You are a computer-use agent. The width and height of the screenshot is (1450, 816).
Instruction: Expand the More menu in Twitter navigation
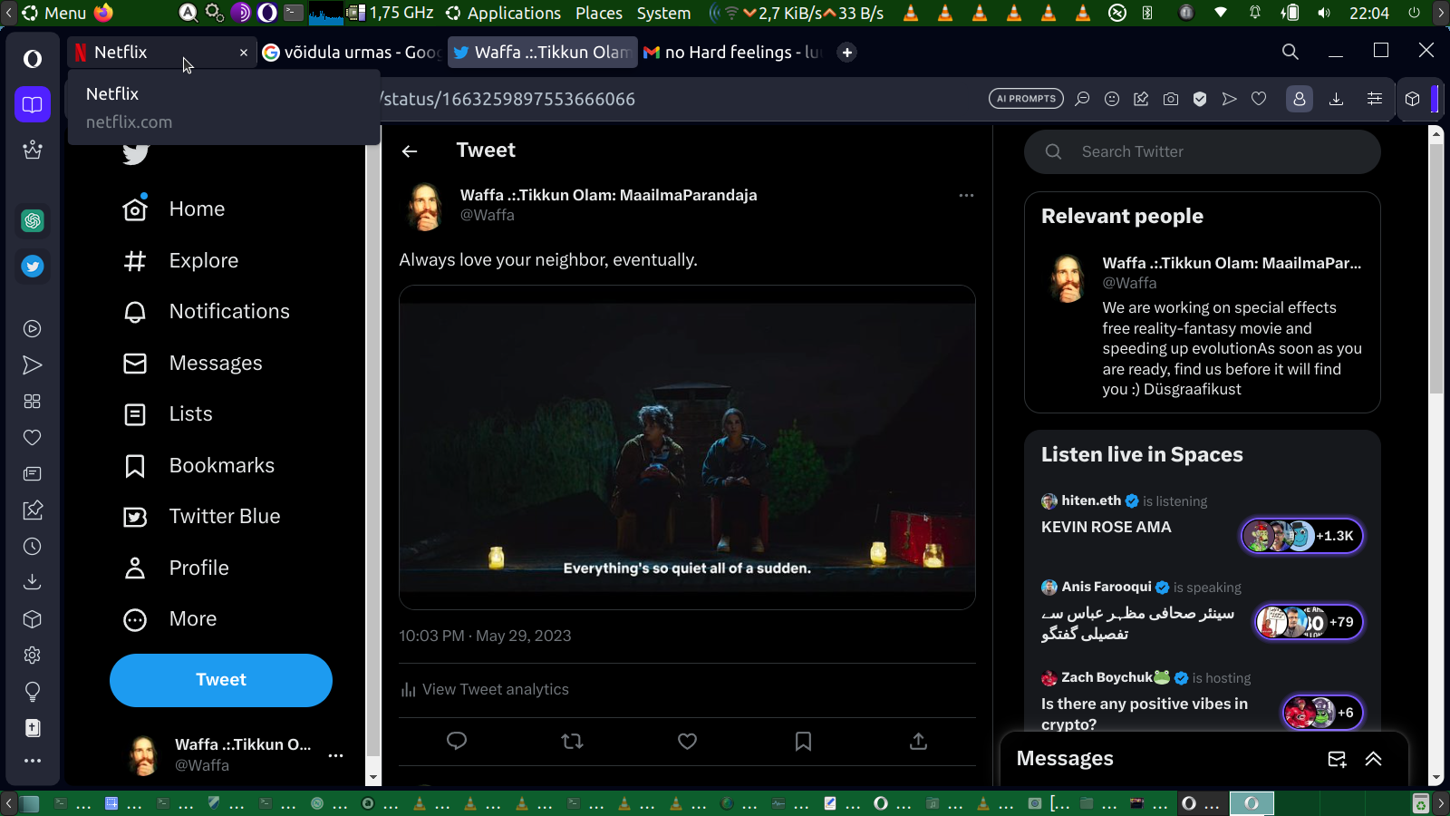click(170, 619)
